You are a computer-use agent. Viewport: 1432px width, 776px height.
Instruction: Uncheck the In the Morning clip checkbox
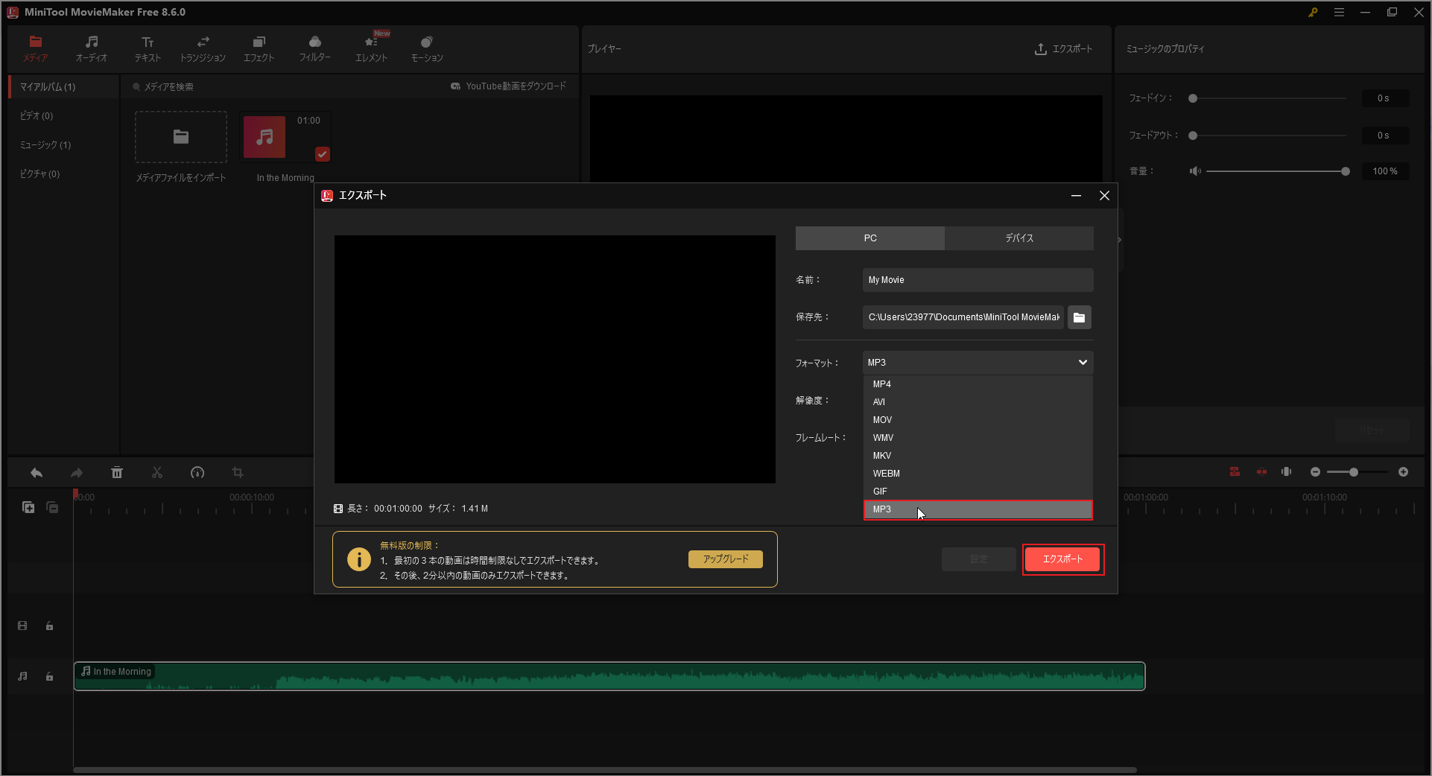pyautogui.click(x=322, y=154)
